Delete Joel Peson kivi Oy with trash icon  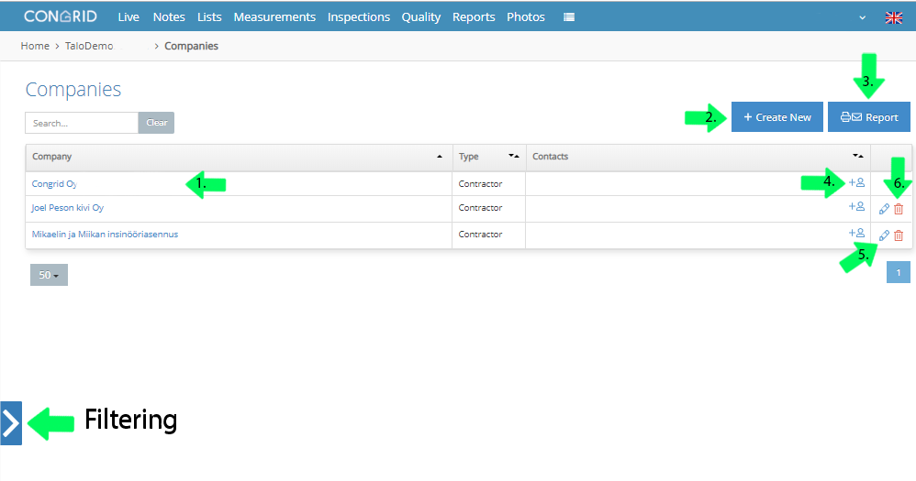tap(899, 209)
